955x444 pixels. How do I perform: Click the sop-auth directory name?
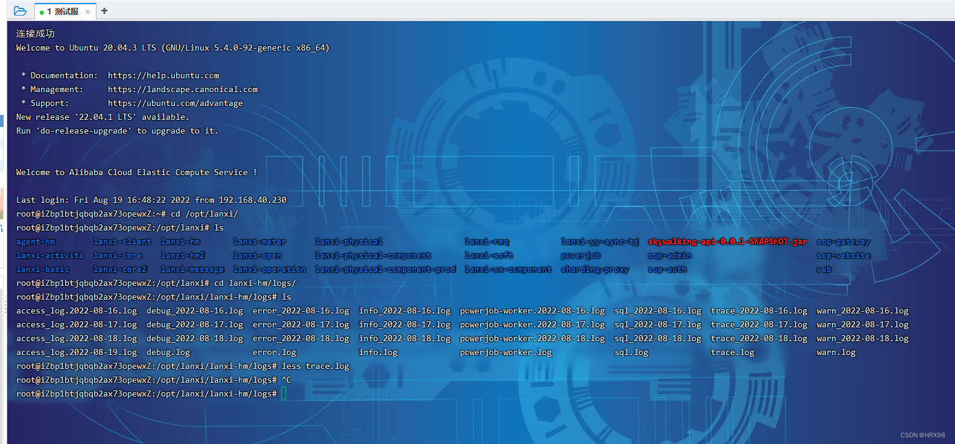667,269
